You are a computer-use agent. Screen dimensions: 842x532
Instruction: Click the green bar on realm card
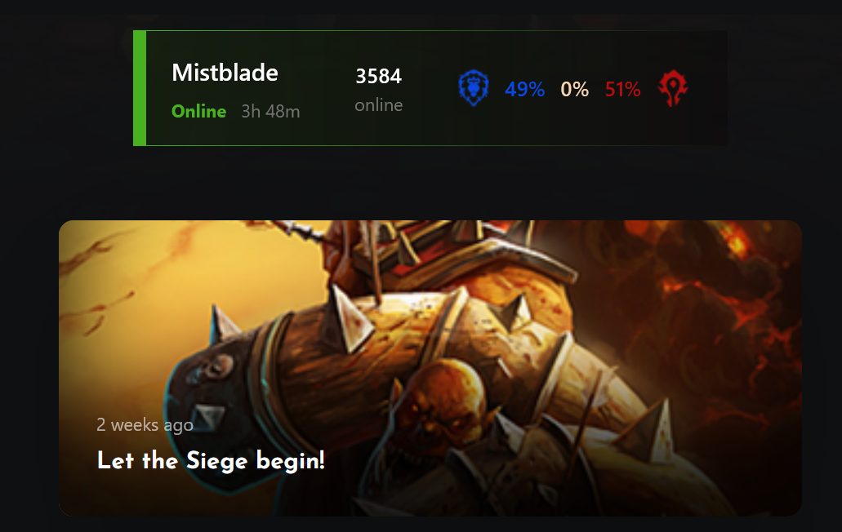tap(140, 88)
